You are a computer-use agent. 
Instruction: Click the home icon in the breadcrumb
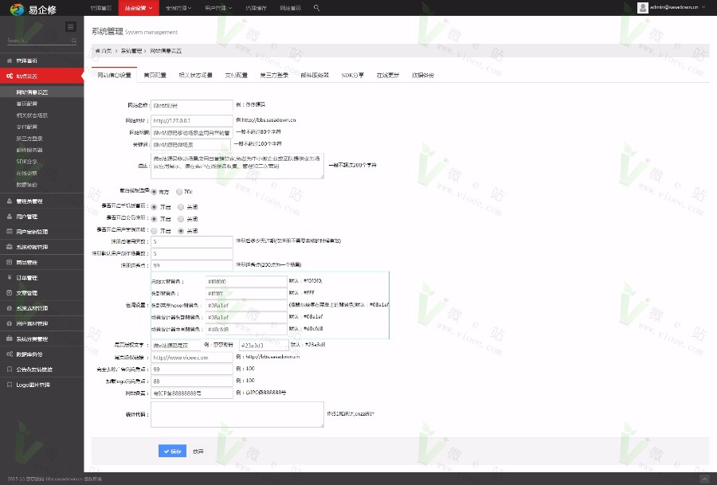[x=97, y=51]
